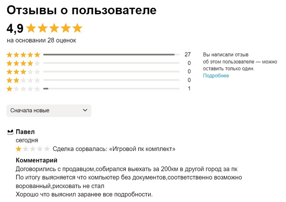Select the four-star rating row stars
This screenshot has height=202, width=286.
tap(23, 63)
